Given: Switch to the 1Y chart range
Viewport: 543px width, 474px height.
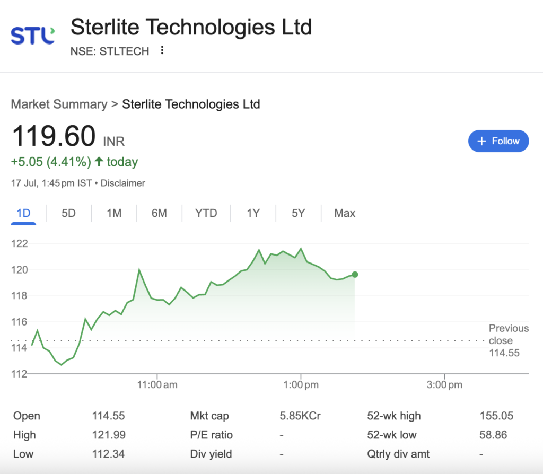Looking at the screenshot, I should point(253,213).
